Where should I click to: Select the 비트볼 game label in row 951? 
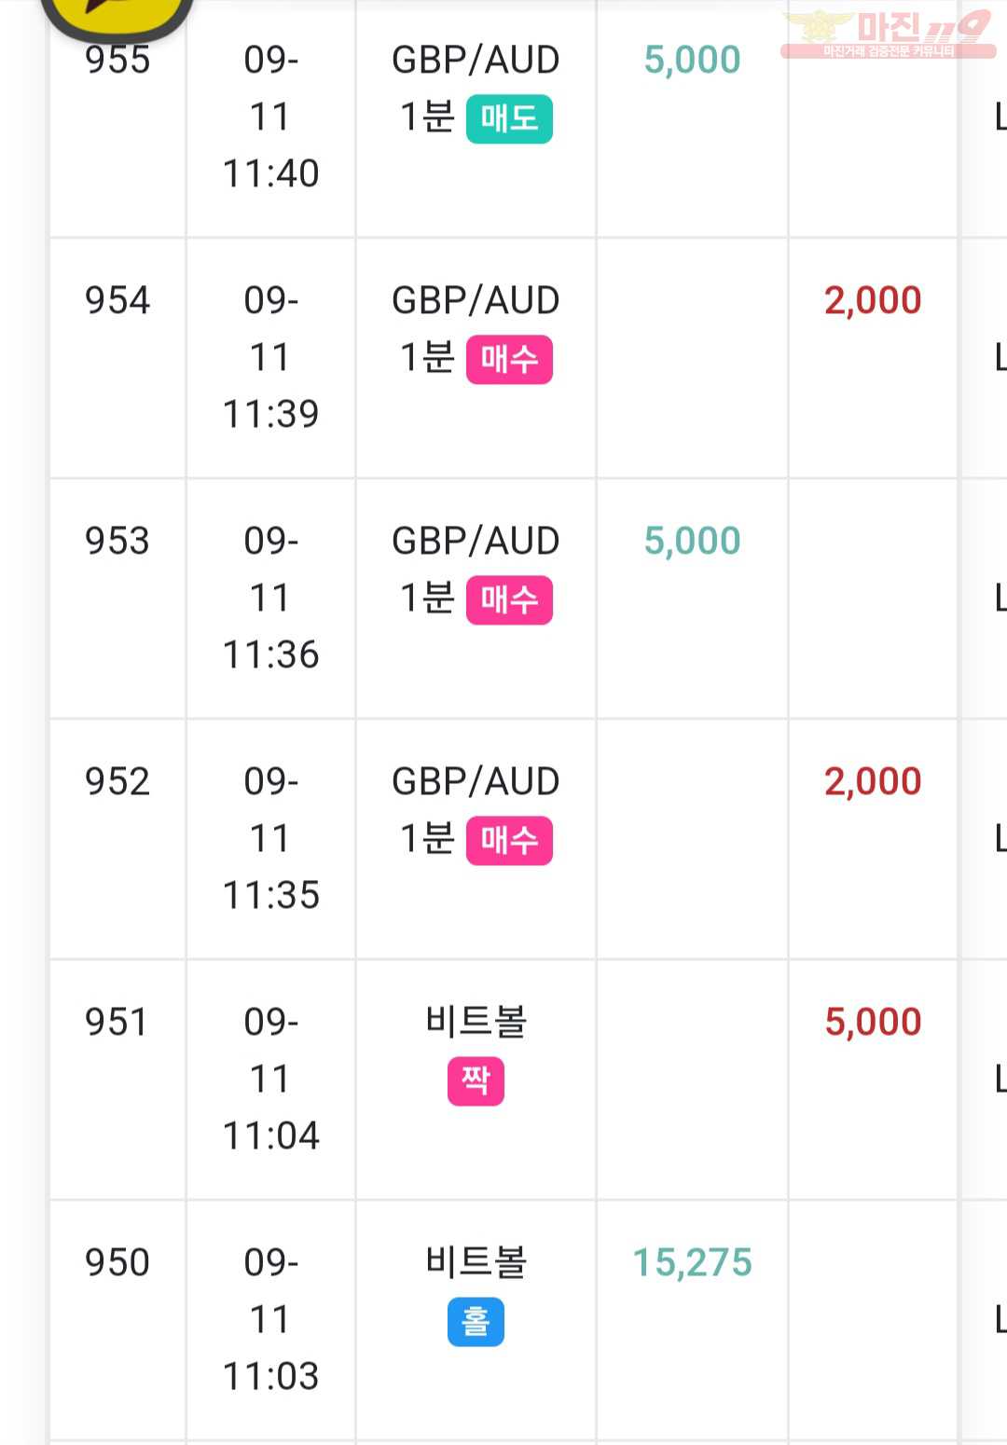(x=476, y=1022)
